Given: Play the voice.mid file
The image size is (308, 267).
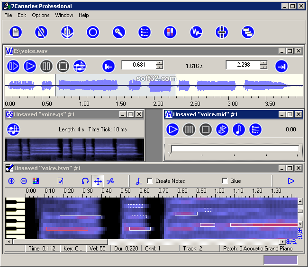Looking at the screenshot, I should tap(172, 129).
